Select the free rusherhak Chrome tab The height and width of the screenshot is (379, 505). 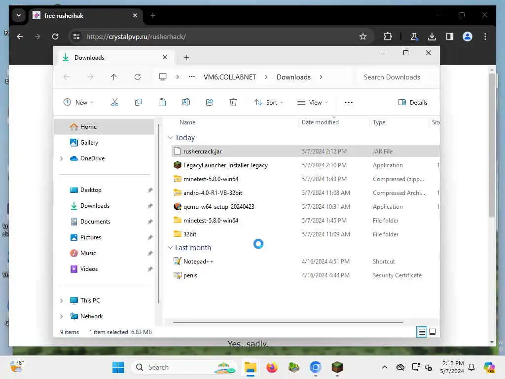[86, 15]
